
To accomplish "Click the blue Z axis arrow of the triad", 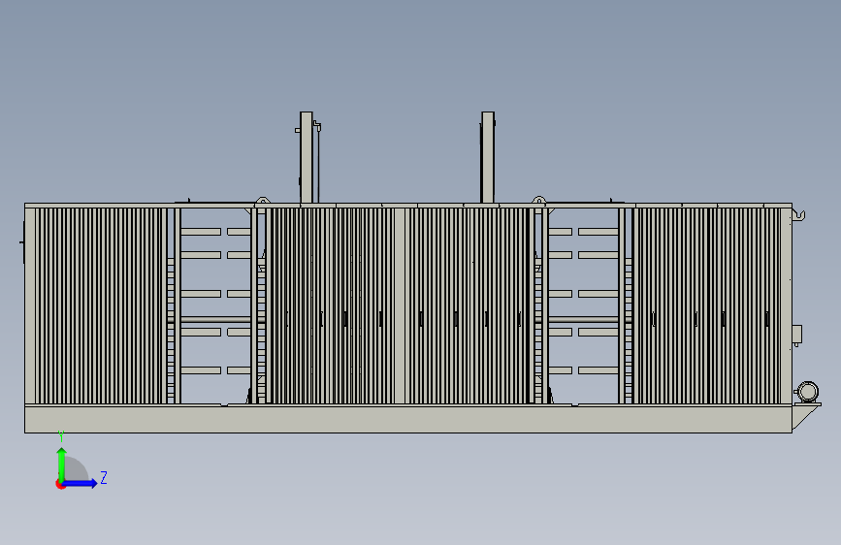I will pyautogui.click(x=81, y=483).
